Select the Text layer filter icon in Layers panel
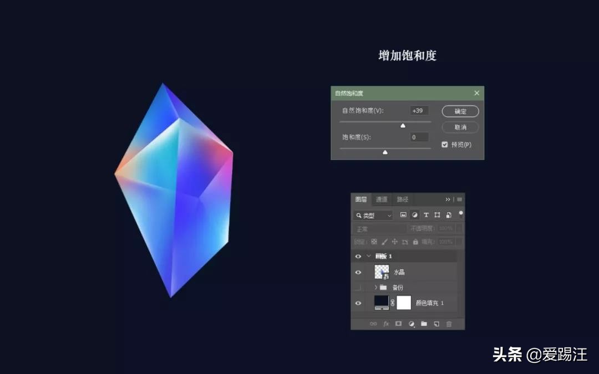Image resolution: width=599 pixels, height=374 pixels. (427, 215)
